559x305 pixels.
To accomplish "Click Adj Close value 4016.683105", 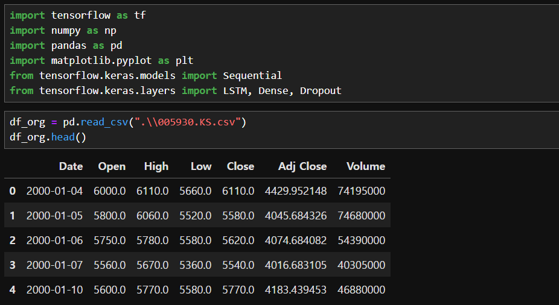I will point(296,265).
